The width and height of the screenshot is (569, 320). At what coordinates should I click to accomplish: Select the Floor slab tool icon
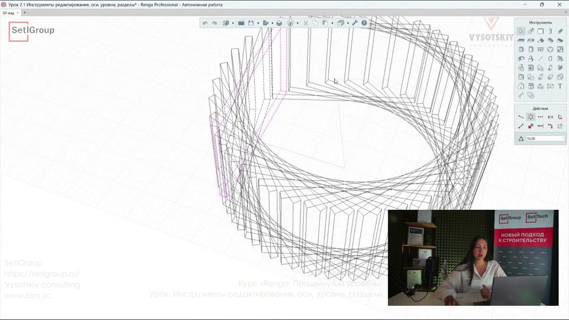click(521, 40)
